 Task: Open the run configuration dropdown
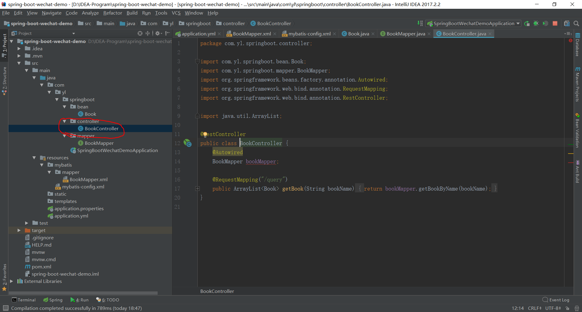pos(473,23)
